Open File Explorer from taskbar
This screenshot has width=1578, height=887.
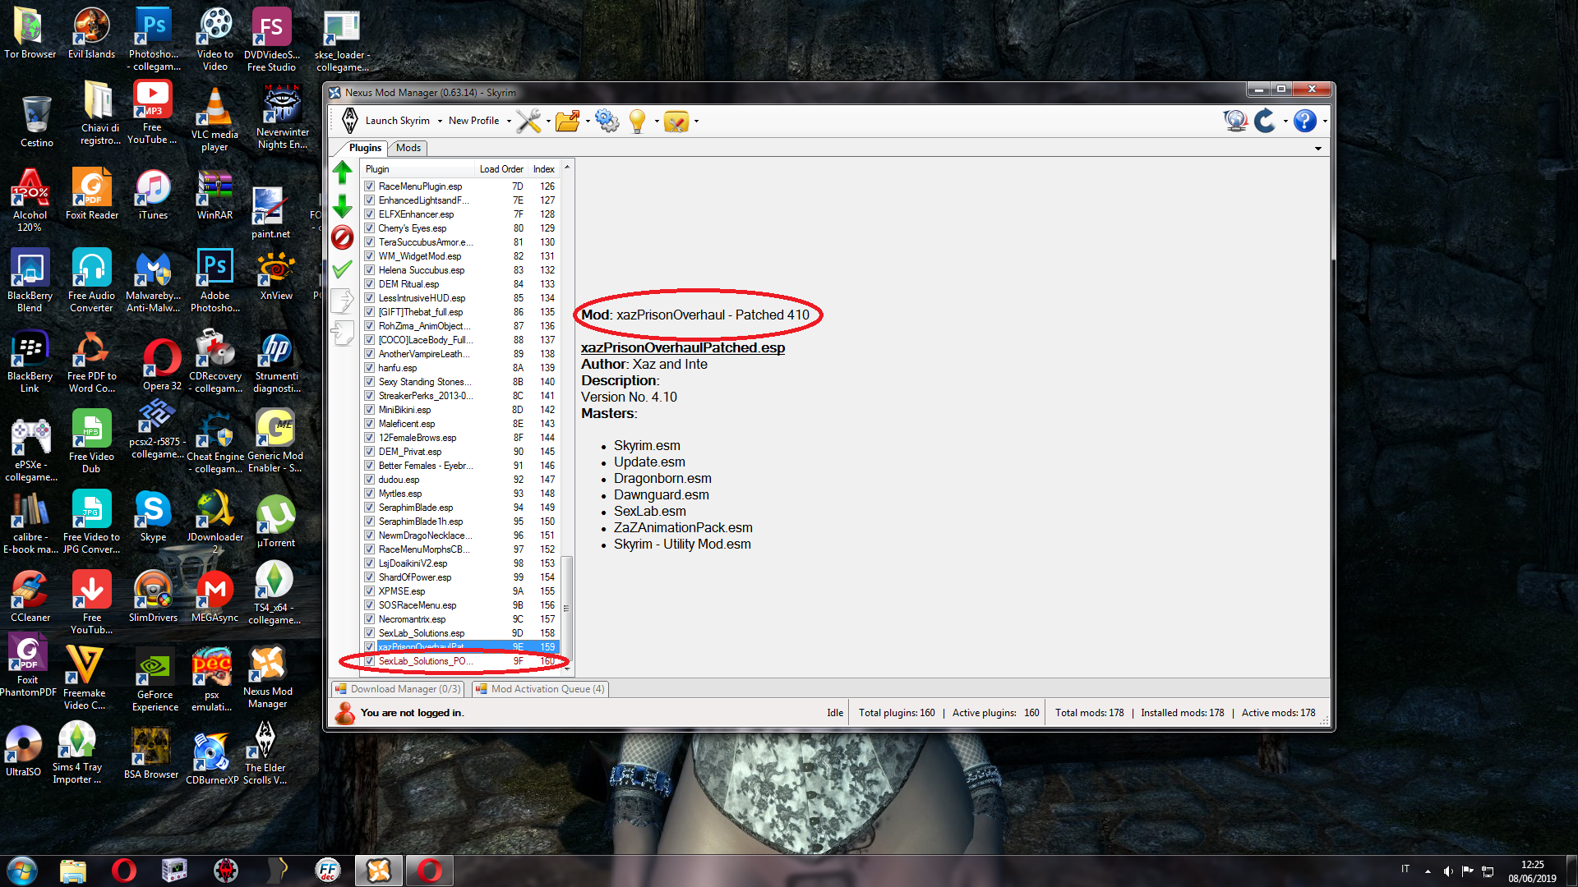(x=73, y=871)
